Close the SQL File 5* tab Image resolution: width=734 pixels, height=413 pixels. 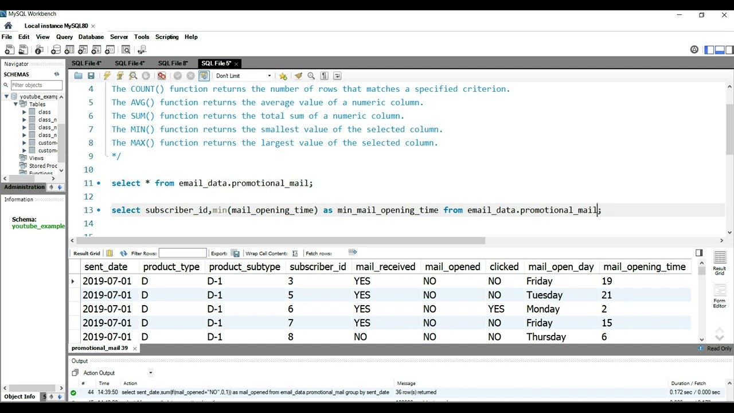click(x=236, y=64)
